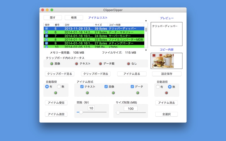The height and width of the screenshot is (141, 226).
Task: Click the 設定保存 button
Action: coord(167,74)
